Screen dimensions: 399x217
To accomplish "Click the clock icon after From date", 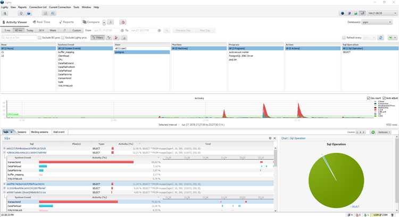I will tap(122, 30).
